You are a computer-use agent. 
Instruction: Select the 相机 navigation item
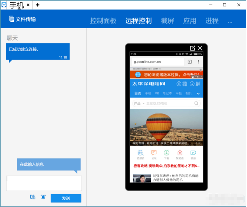tap(189, 93)
